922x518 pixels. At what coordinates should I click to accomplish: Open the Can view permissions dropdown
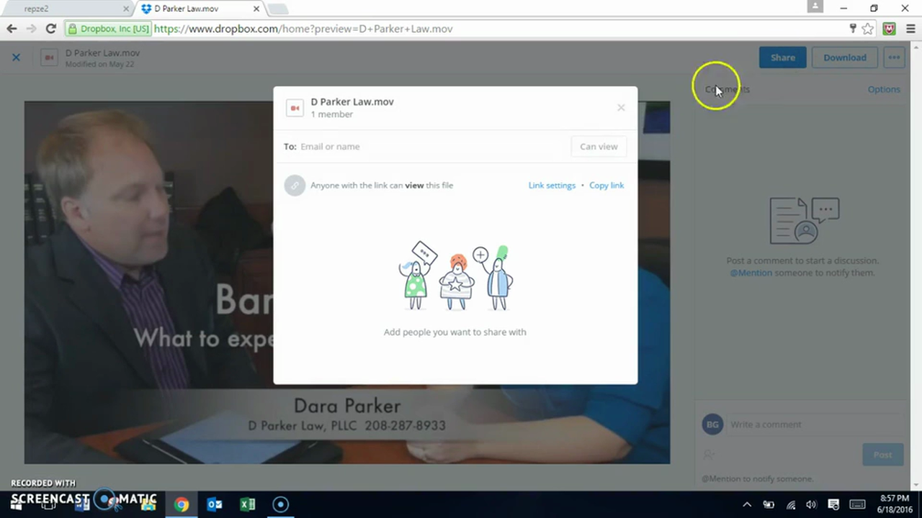coord(599,146)
